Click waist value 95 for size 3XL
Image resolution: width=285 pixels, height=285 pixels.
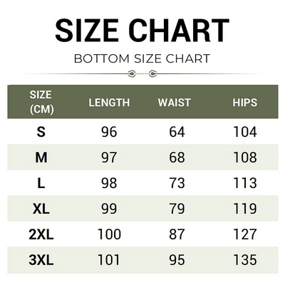click(x=177, y=260)
